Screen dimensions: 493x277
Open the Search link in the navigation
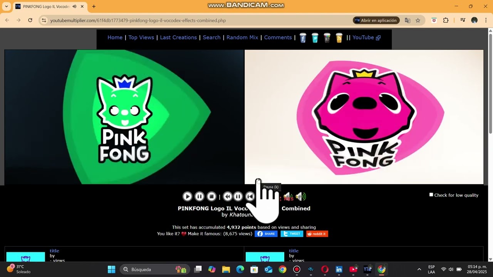[x=211, y=37]
